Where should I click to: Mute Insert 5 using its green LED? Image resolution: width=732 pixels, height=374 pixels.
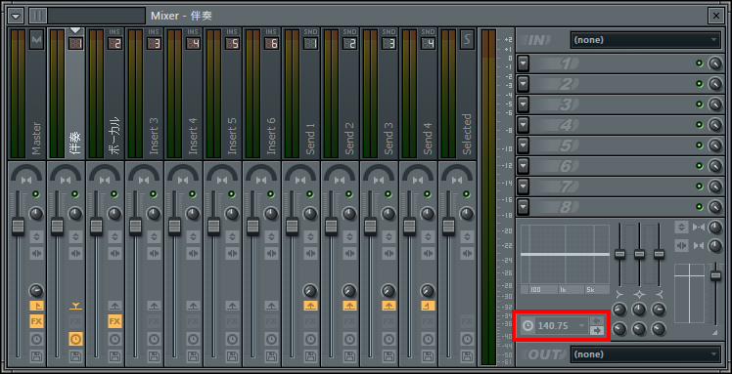(x=232, y=194)
